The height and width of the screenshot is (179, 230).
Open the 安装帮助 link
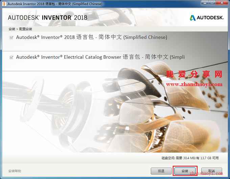pos(15,171)
